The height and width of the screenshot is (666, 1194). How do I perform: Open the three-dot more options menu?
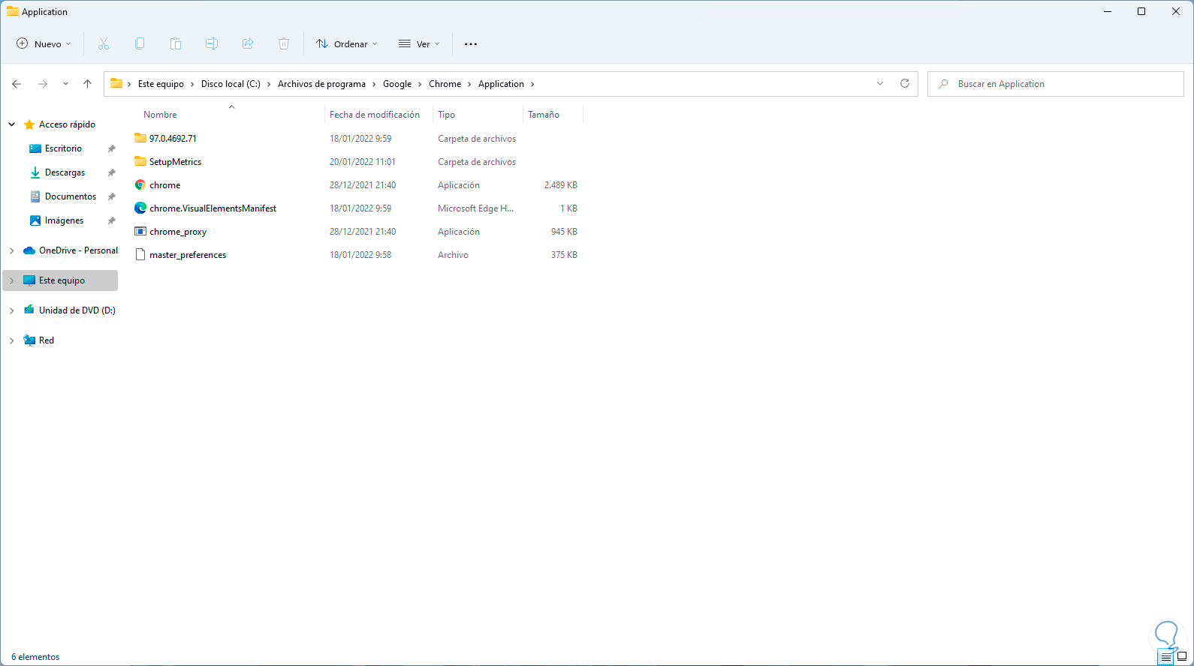point(471,44)
